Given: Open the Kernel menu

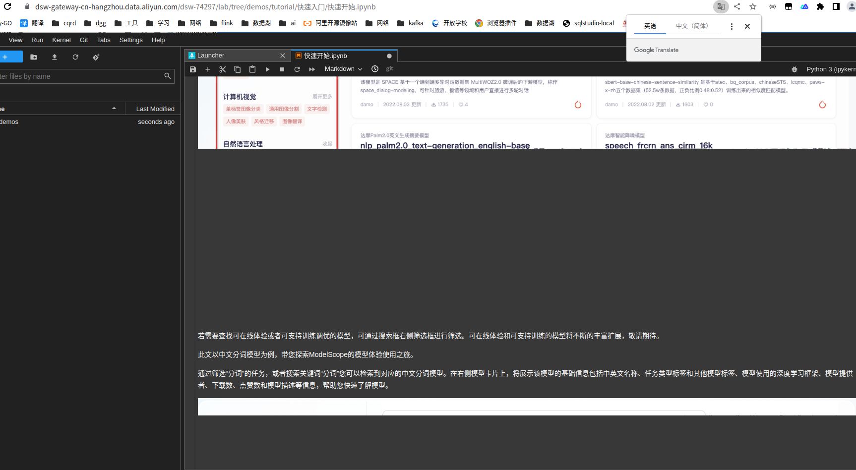Looking at the screenshot, I should [61, 40].
